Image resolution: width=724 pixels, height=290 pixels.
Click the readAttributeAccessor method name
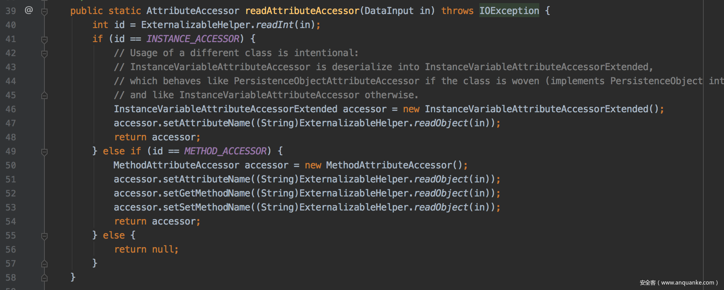[x=302, y=11]
